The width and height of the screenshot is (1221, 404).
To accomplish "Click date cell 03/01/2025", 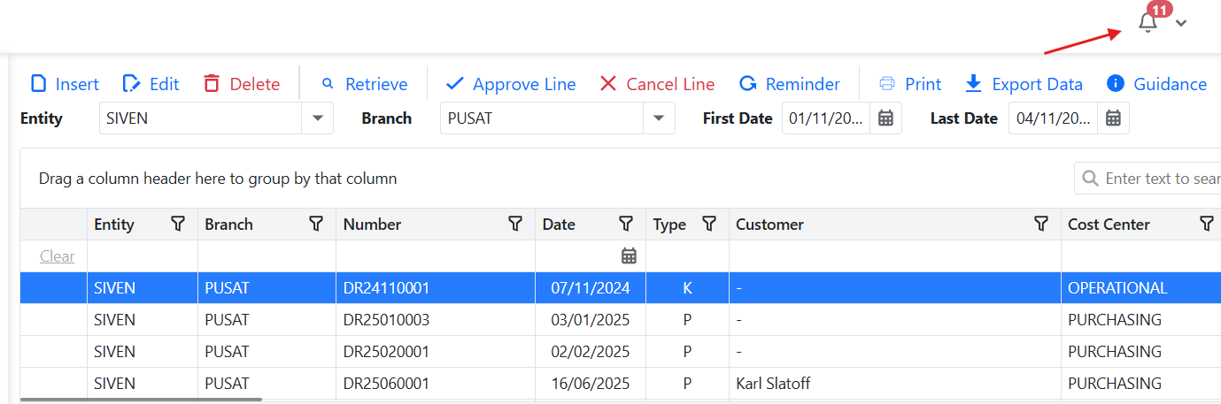I will coord(590,320).
